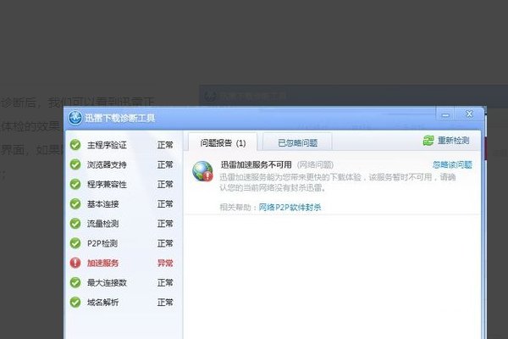Click the green check icon beside 域名解析
The image size is (508, 339).
[75, 303]
